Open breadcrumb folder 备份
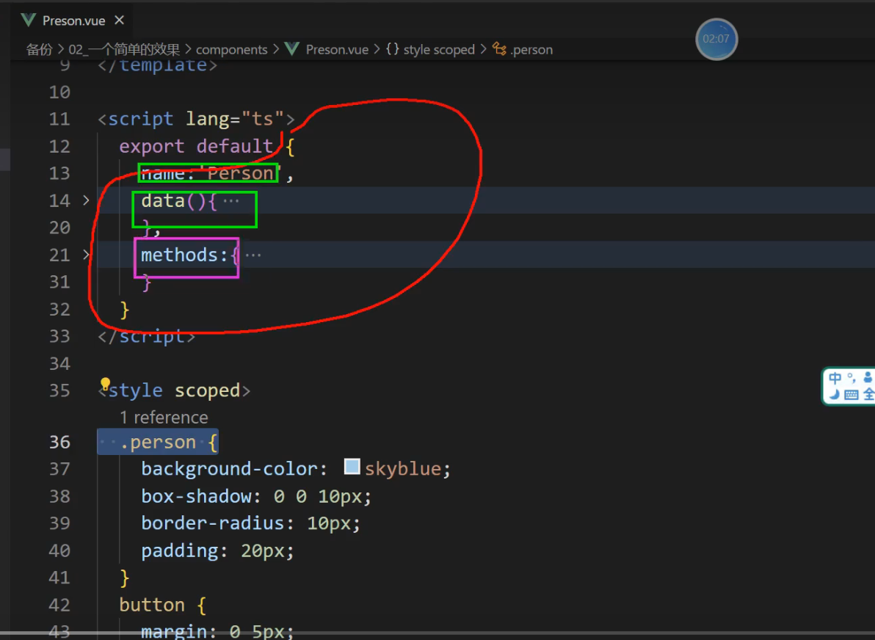 39,50
